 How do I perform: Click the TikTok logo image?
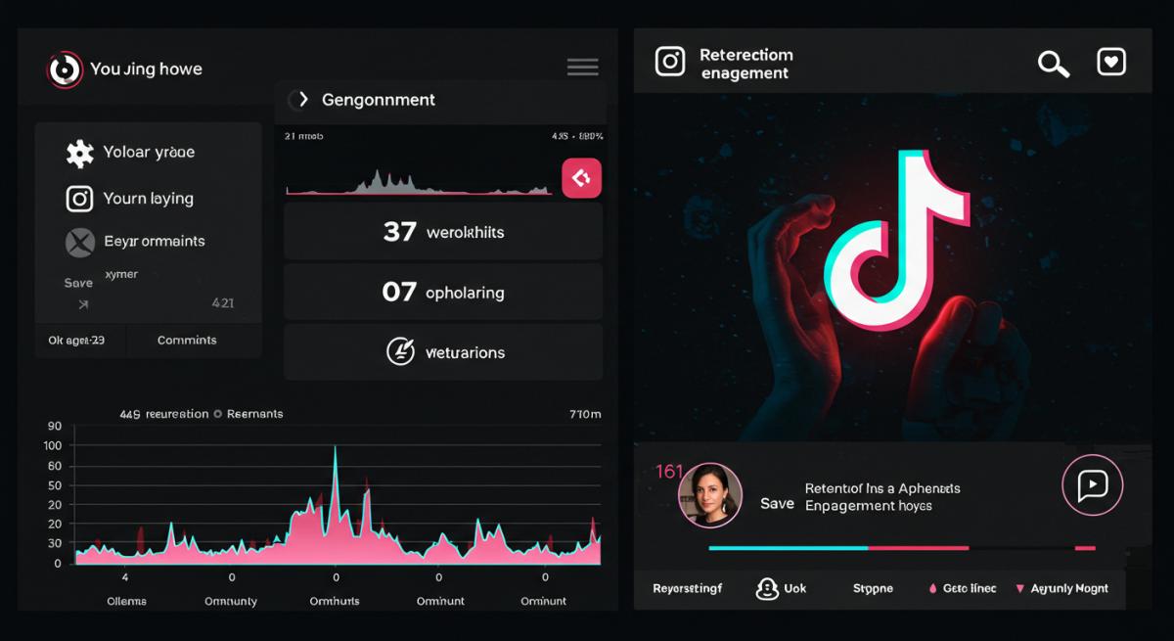pyautogui.click(x=895, y=240)
